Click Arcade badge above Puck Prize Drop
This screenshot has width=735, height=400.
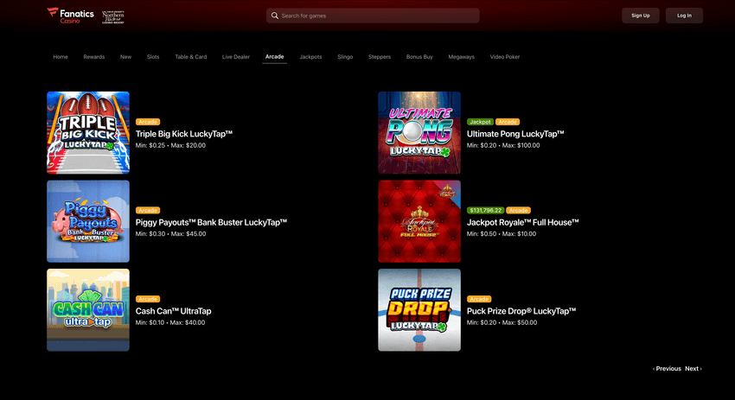pyautogui.click(x=479, y=299)
